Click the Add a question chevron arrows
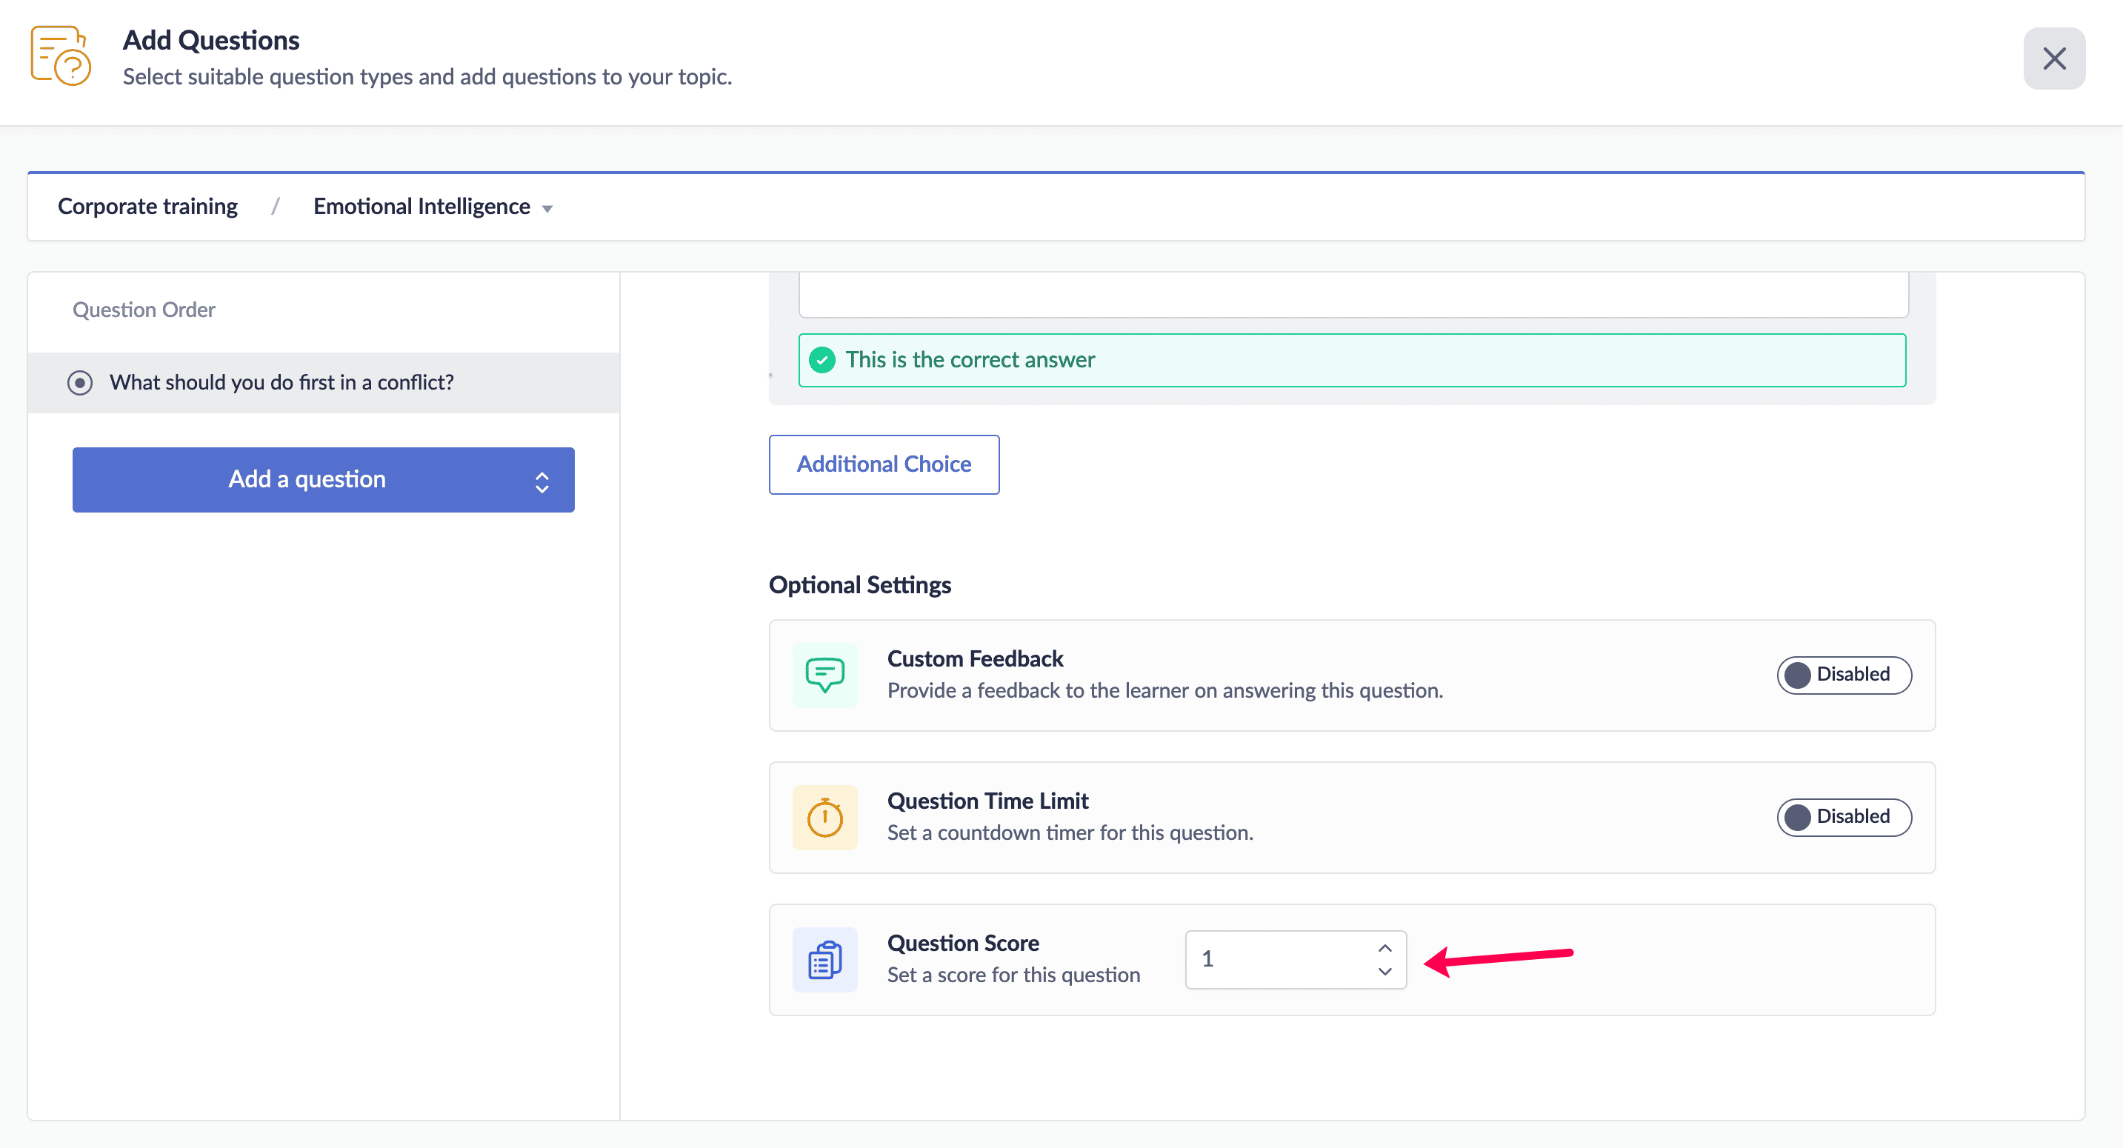Image resolution: width=2123 pixels, height=1148 pixels. [541, 482]
